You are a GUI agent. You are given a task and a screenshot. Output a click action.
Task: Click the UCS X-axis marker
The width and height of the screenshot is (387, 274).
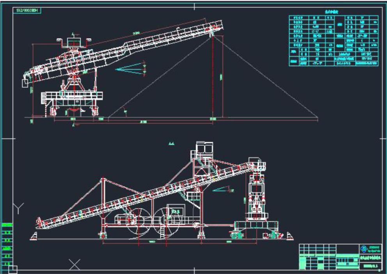(x=75, y=264)
